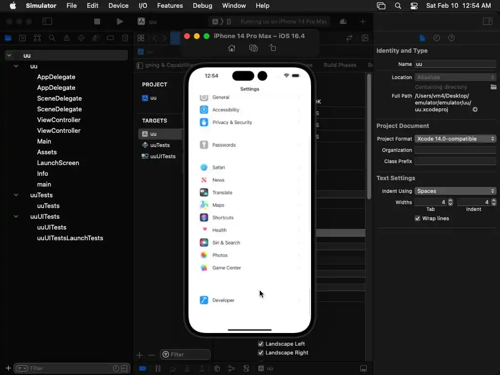
Task: Click the Simulator Home button icon
Action: (x=232, y=48)
